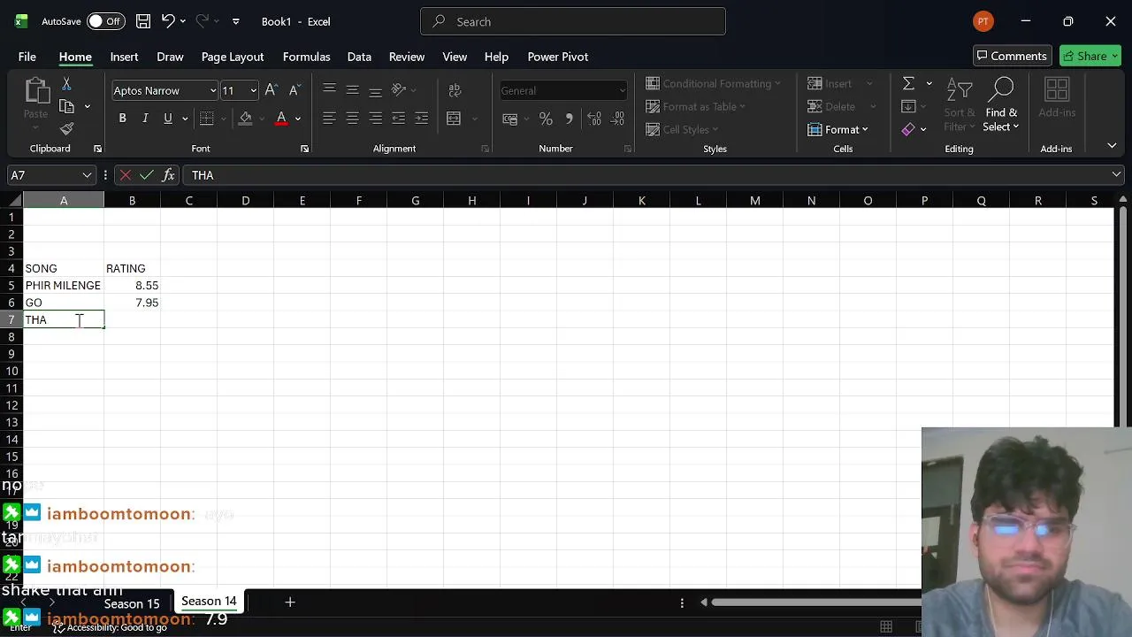The image size is (1132, 637).
Task: Click the Increase Decimal icon
Action: coord(594,119)
